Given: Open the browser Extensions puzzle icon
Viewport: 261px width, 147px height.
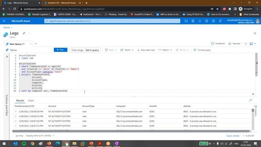Looking at the screenshot, I should pos(230,9).
